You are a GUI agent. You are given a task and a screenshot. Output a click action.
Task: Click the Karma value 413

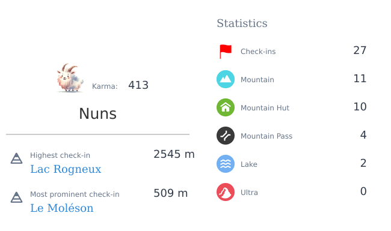tap(138, 85)
